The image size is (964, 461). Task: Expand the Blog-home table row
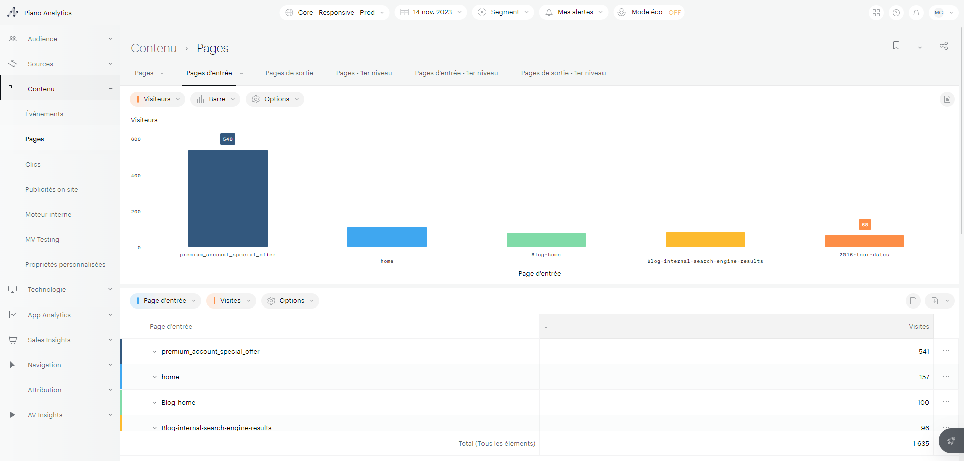[x=154, y=403]
